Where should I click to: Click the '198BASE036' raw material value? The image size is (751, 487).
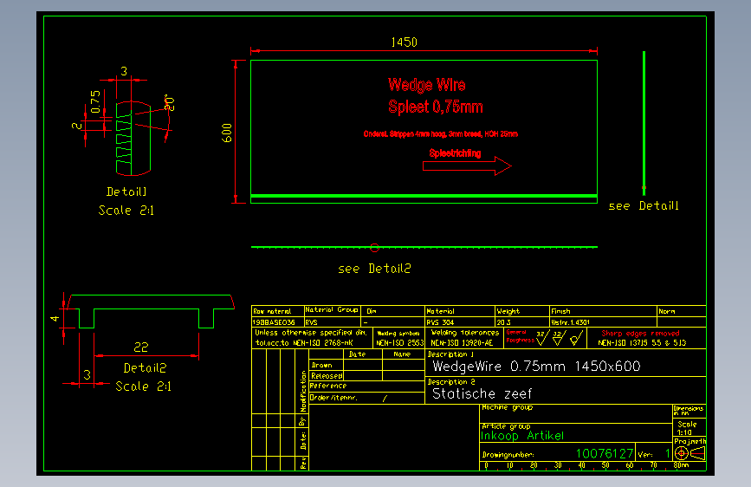tap(274, 322)
